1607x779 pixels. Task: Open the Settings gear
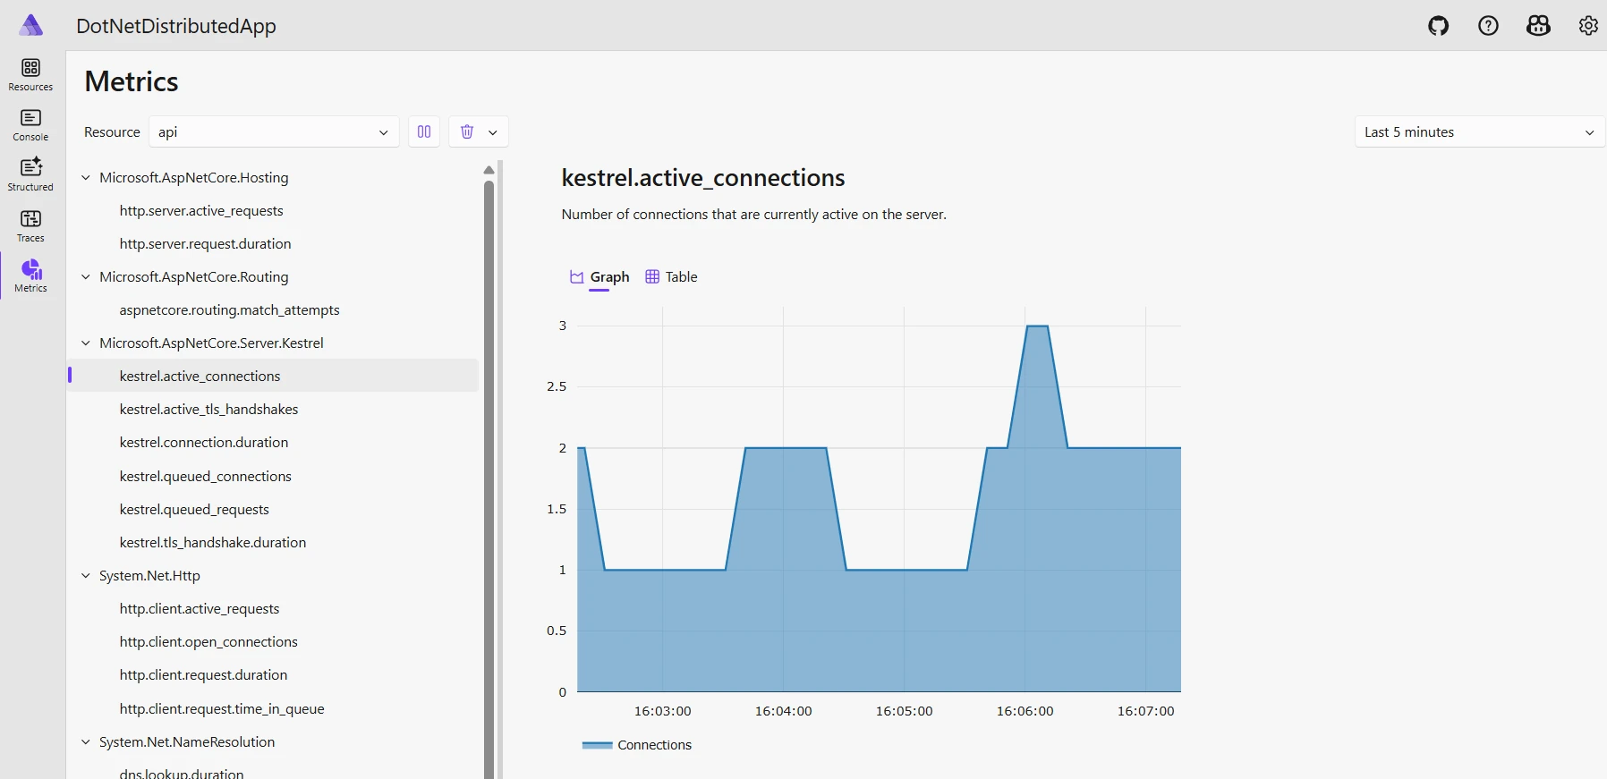point(1588,26)
